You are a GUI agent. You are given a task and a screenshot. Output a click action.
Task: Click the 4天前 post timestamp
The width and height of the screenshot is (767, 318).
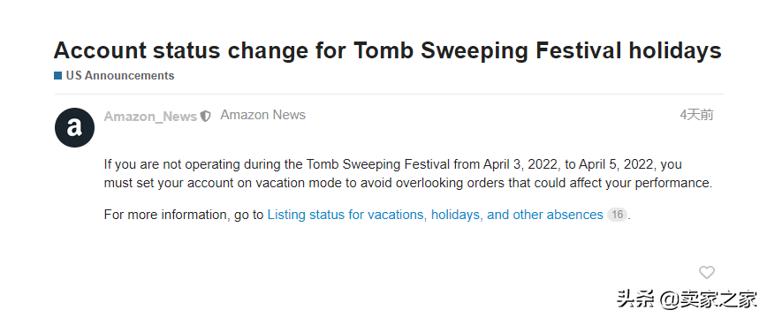[x=696, y=115]
